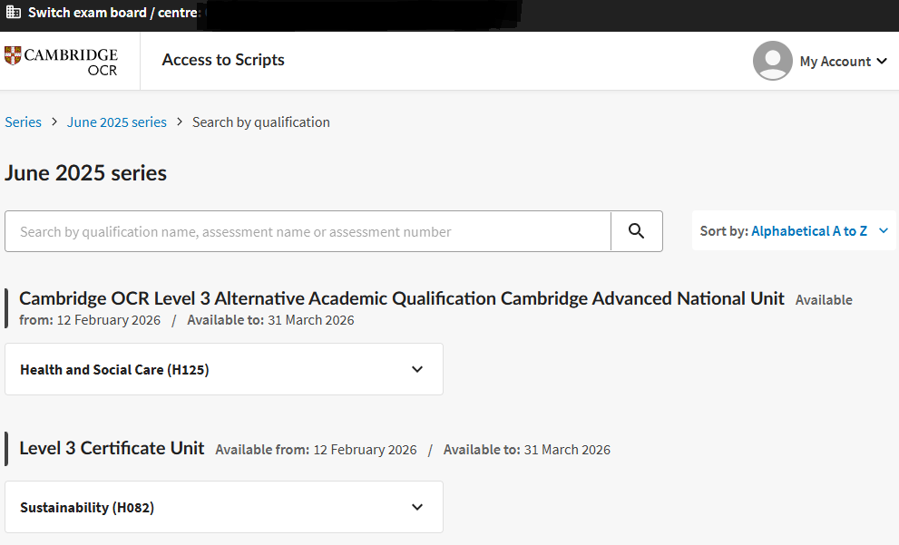Screen dimensions: 899x545
Task: Expand the Health and Social Care (H125) section
Action: point(417,369)
